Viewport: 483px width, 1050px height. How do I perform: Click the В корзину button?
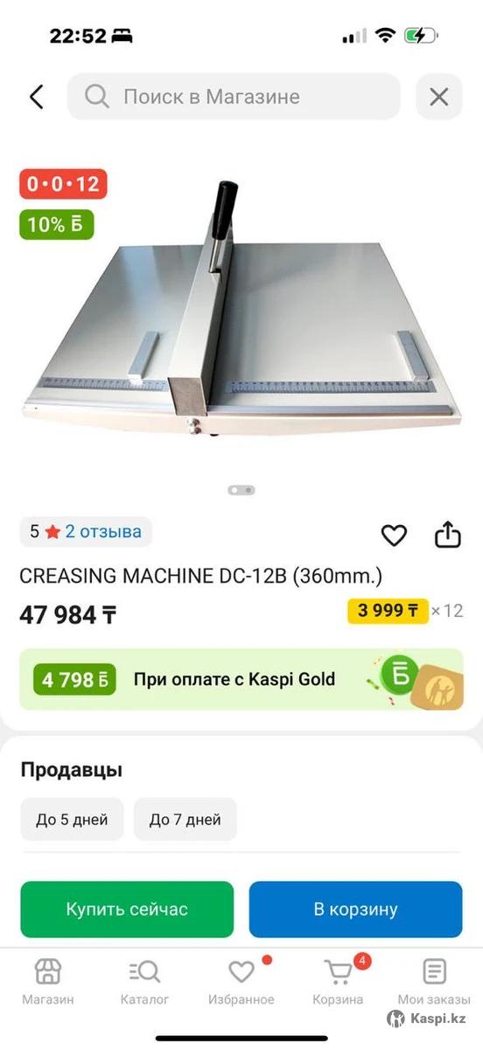(355, 909)
